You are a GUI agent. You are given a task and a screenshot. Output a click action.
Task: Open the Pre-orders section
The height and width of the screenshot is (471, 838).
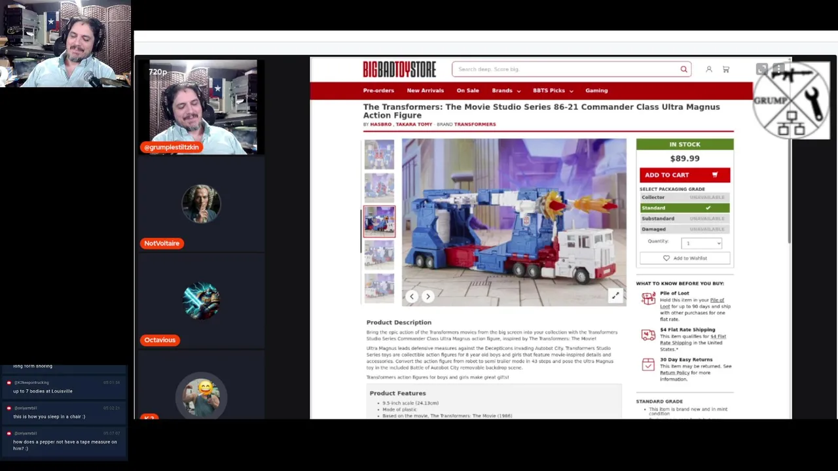point(378,91)
